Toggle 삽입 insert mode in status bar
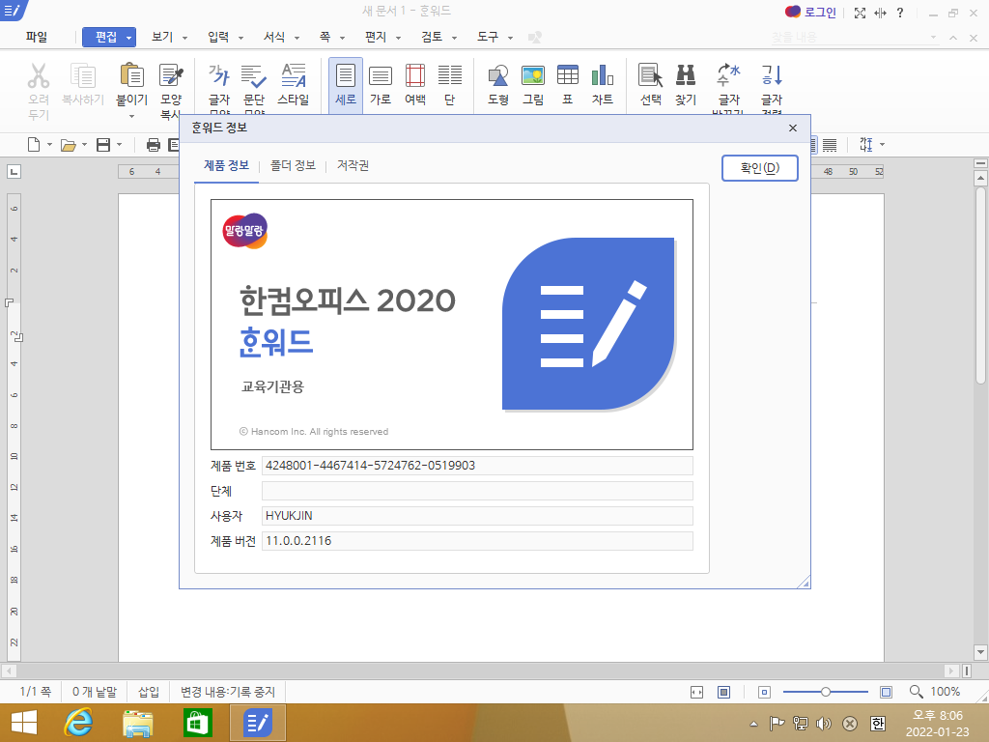Viewport: 989px width, 742px height. 149,692
